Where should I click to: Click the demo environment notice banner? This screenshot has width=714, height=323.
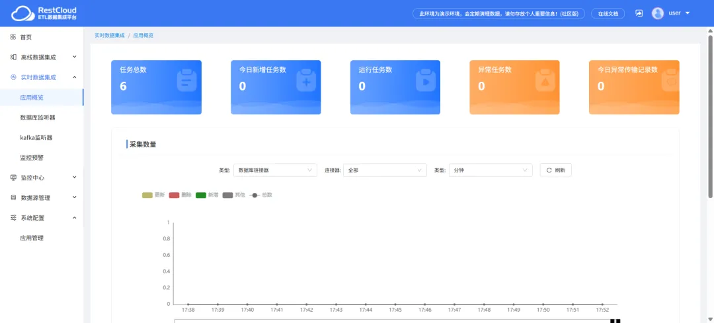[498, 14]
